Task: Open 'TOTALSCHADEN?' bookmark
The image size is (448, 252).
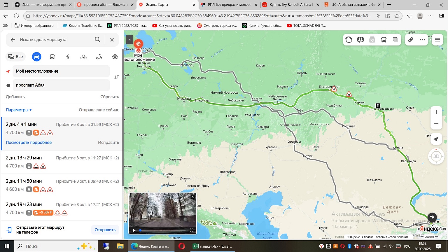Action: tap(307, 26)
